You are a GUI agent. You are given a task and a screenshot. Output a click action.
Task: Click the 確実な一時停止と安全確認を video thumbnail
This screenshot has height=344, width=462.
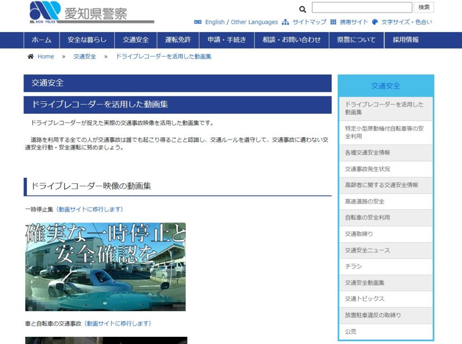[105, 267]
